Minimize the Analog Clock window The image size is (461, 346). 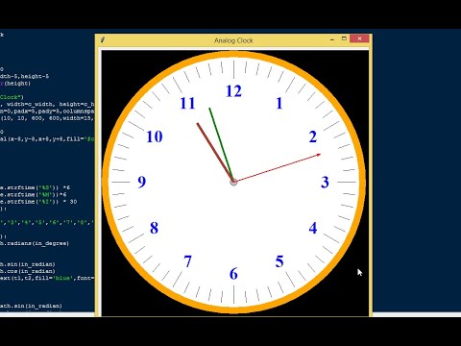[332, 39]
